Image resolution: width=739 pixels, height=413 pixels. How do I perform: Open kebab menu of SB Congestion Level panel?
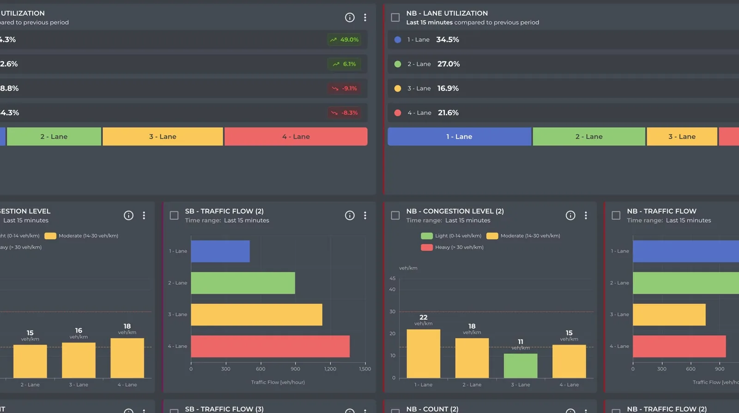[x=144, y=215]
